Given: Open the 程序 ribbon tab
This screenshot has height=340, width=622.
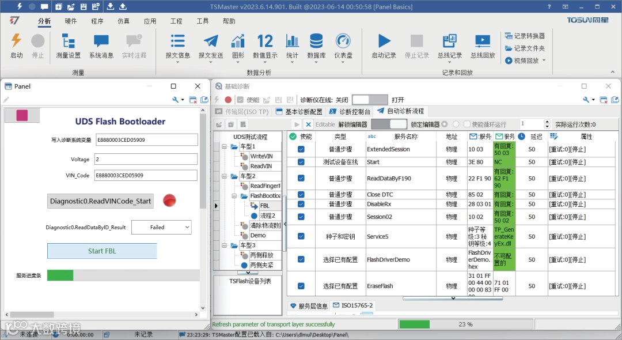Looking at the screenshot, I should coord(97,21).
